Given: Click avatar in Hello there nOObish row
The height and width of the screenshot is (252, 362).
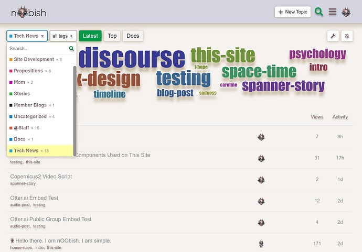Looking at the screenshot, I should coord(261,244).
